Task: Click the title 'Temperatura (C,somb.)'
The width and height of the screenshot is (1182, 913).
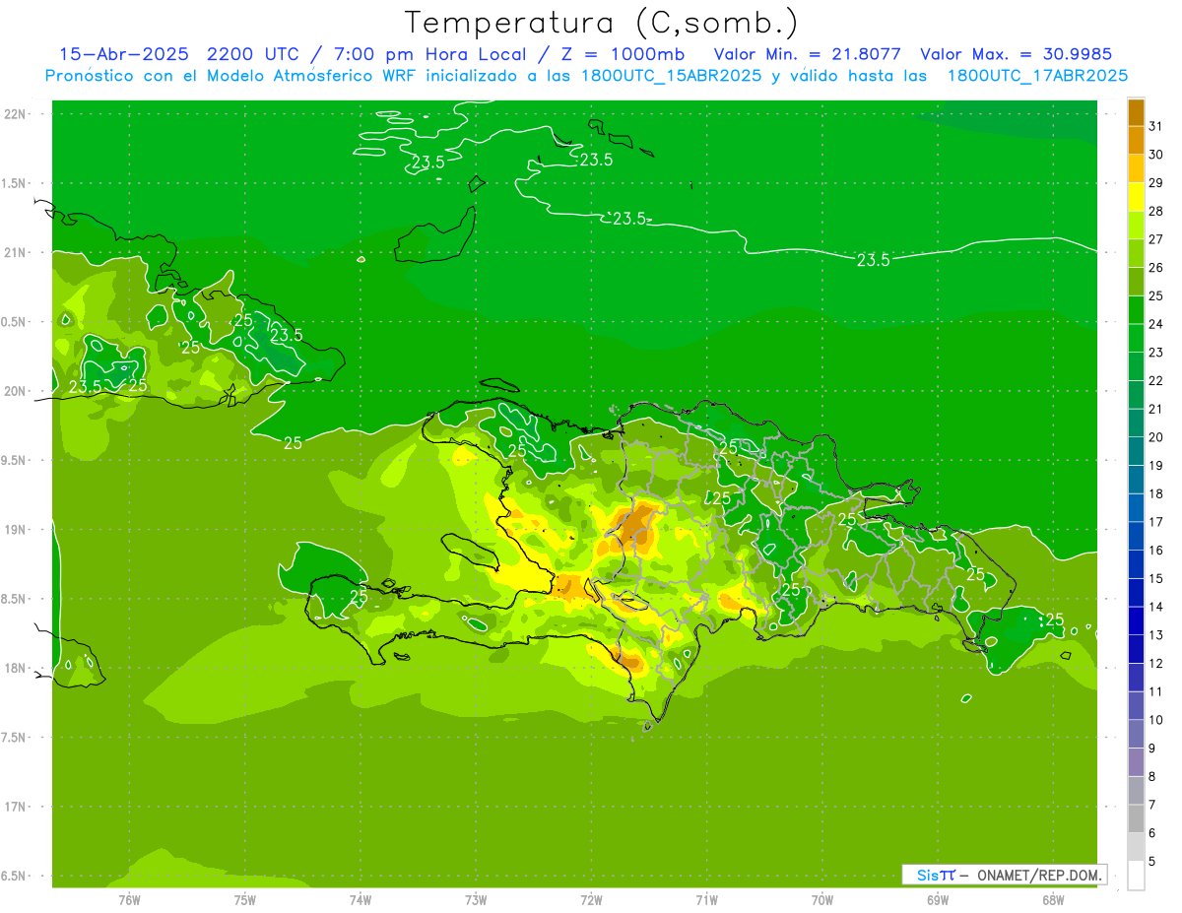Action: tap(602, 23)
